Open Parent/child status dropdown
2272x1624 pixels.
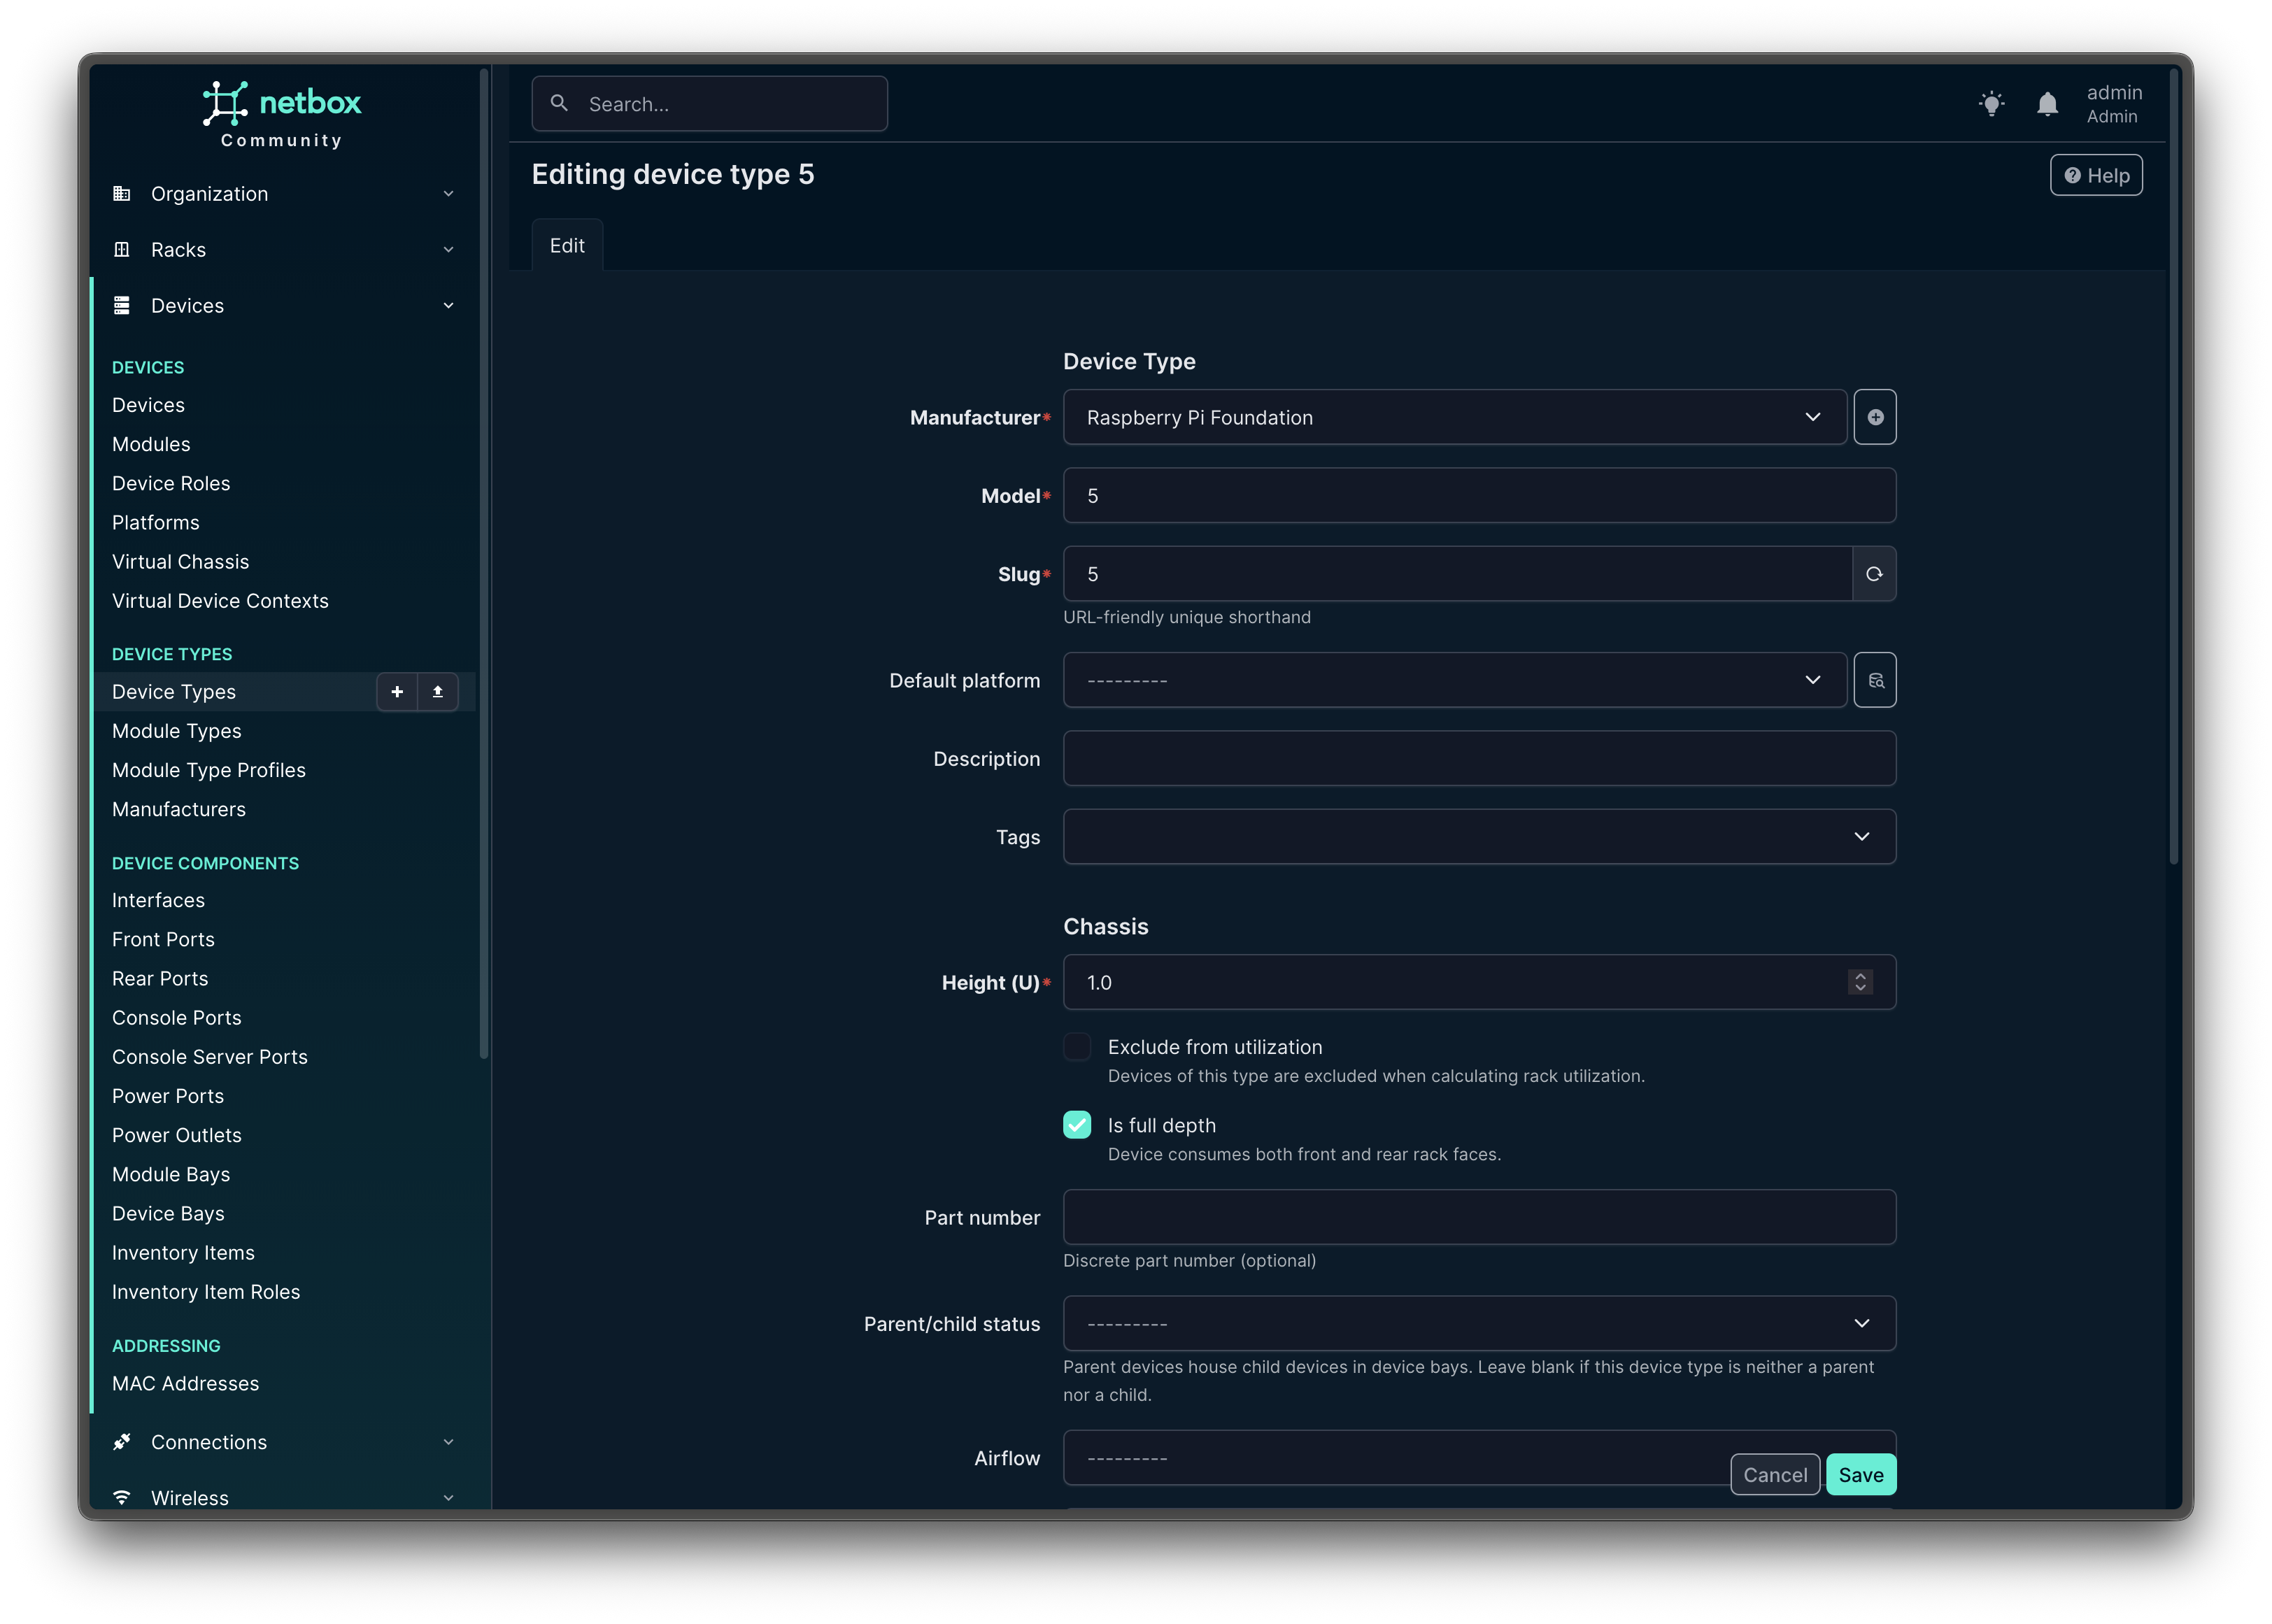coord(1478,1323)
